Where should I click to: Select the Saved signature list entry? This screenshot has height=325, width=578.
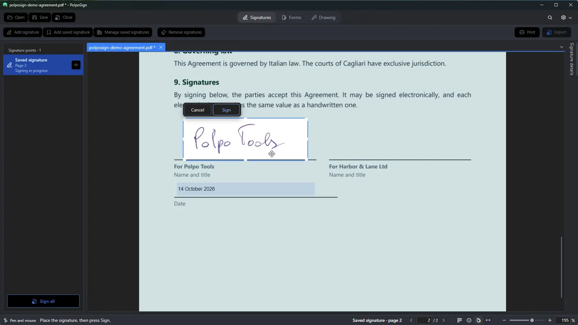point(43,65)
